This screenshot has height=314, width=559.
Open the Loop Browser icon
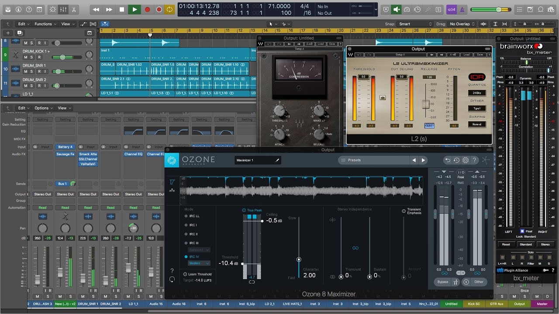(542, 9)
